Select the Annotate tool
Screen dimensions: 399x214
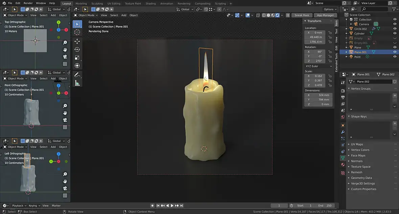[x=77, y=75]
